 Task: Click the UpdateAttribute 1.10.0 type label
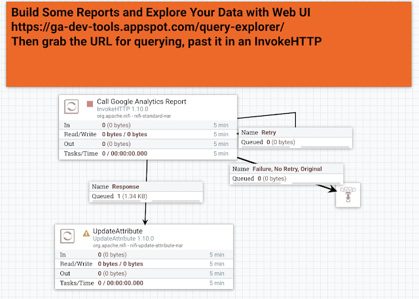(123, 238)
